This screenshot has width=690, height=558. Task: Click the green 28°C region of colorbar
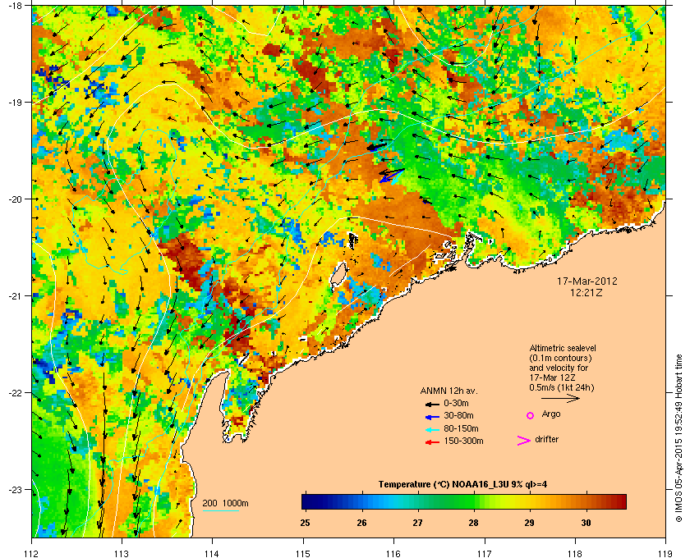point(473,501)
